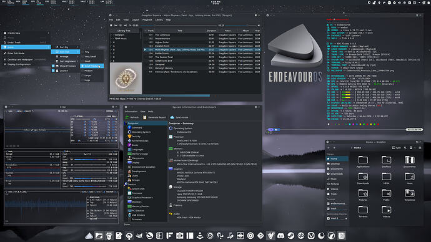Open the Applications folder in Dolphin
This screenshot has width=431, height=242.
(363, 162)
